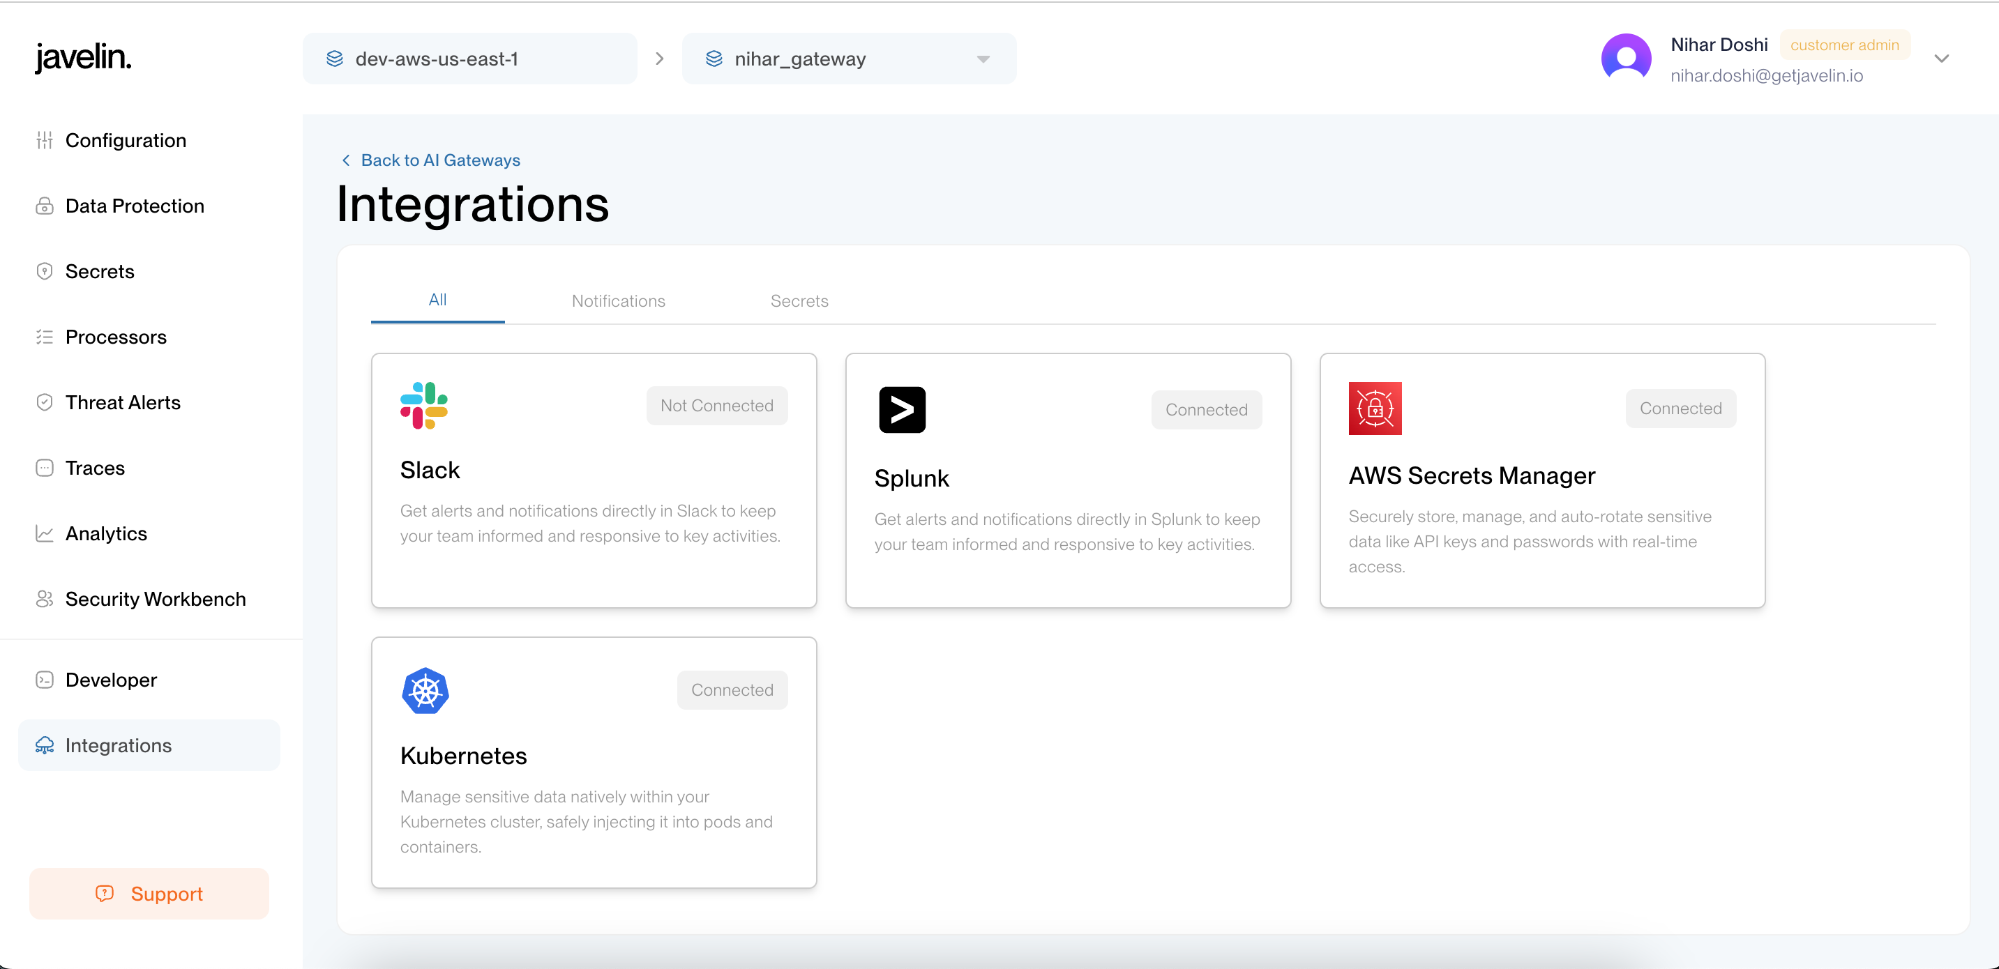Open the dev-aws-us-east-1 environment selector
Screen dimensions: 1999x969
click(x=469, y=59)
